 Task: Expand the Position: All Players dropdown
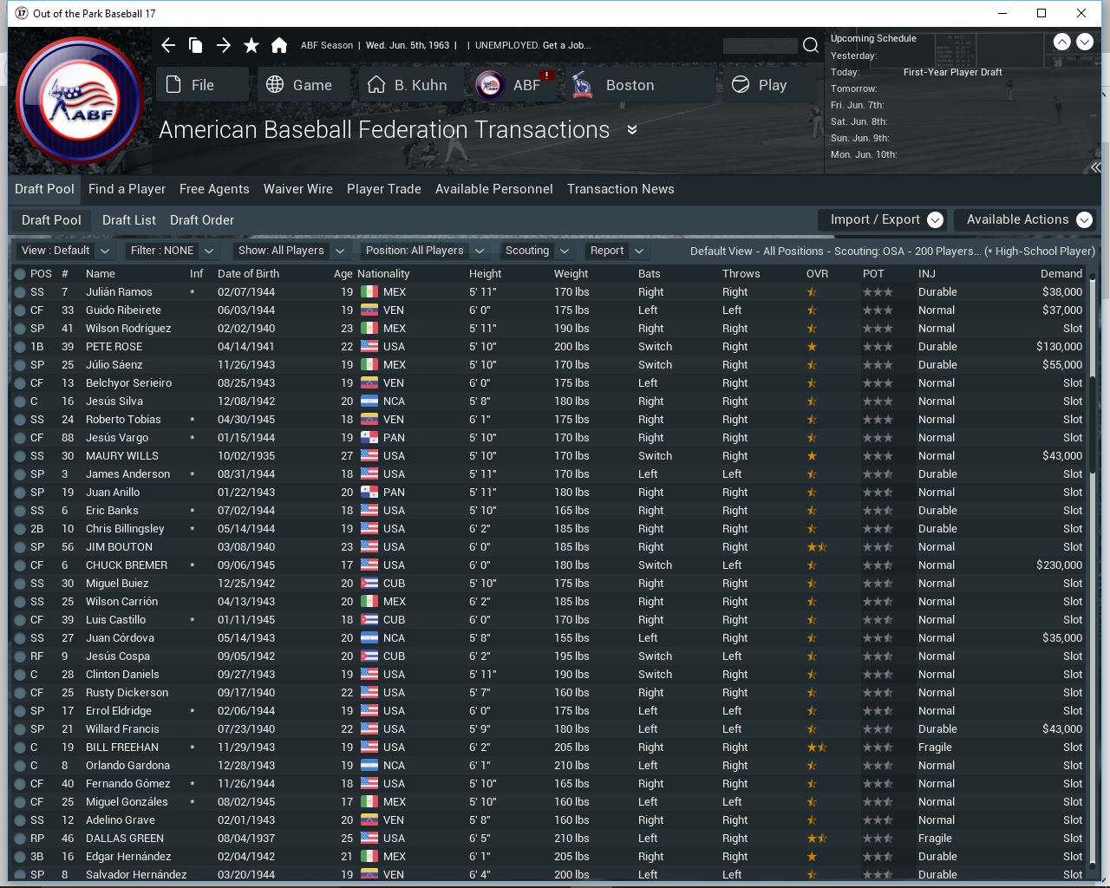(424, 251)
